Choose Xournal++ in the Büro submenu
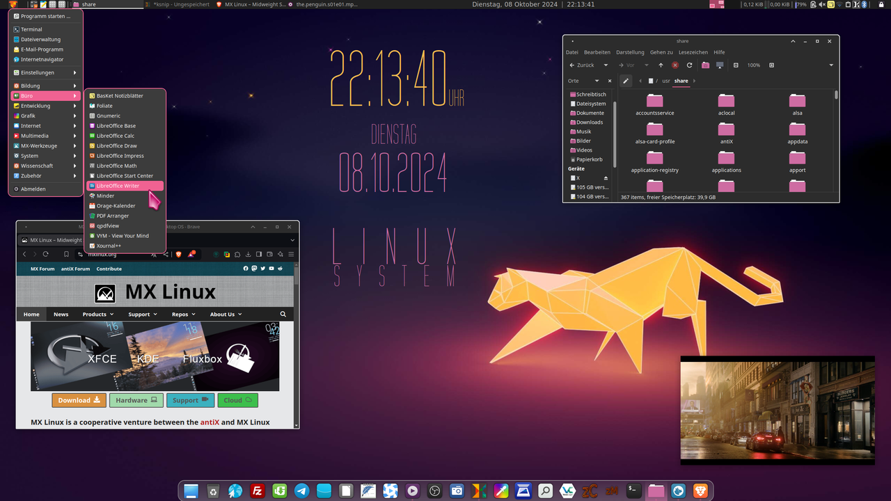891x501 pixels. [x=125, y=246]
